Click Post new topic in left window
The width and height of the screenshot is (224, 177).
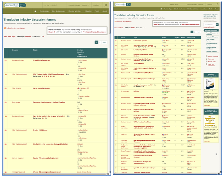pos(10,37)
